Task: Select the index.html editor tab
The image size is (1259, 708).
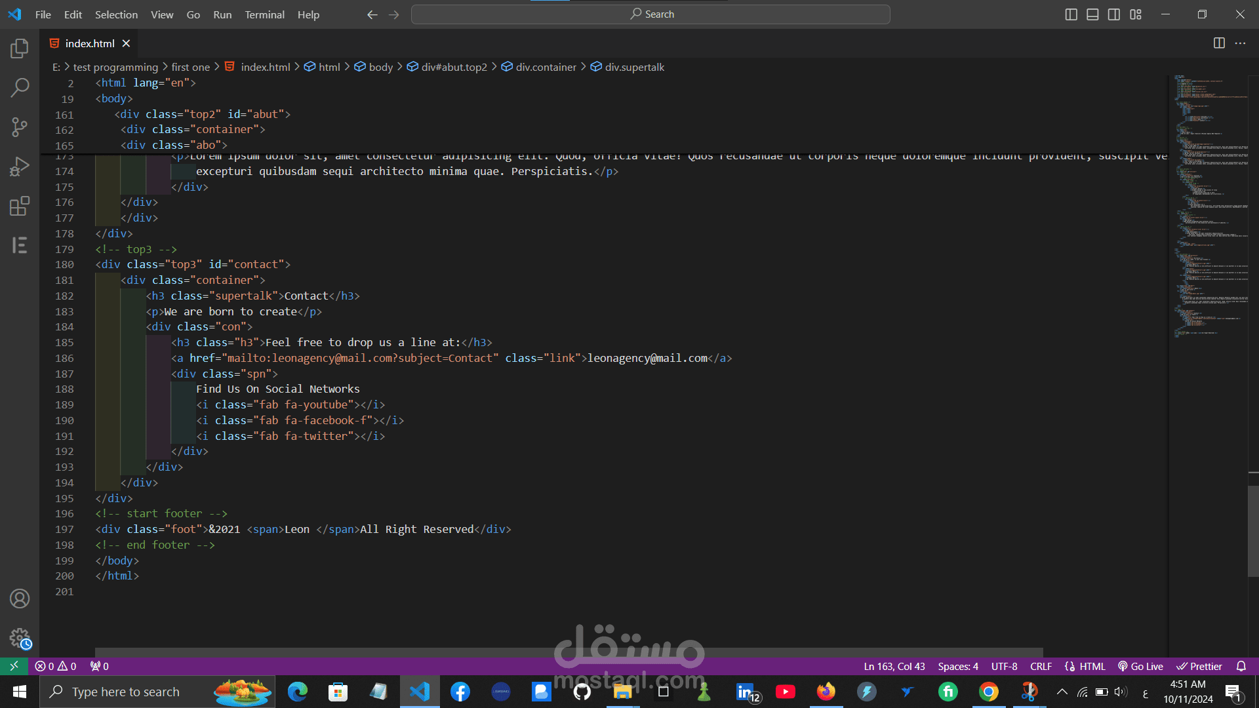Action: [90, 43]
